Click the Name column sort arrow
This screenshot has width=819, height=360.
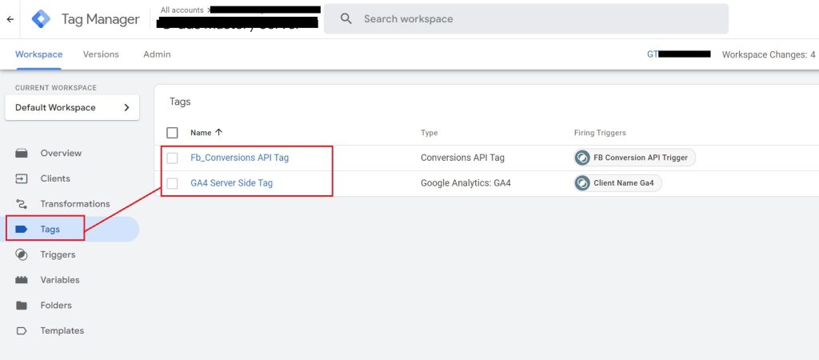(219, 132)
